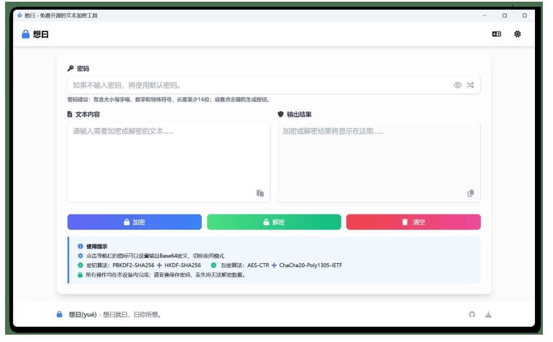Click the red 清空 clear button
The height and width of the screenshot is (342, 553).
(x=413, y=222)
